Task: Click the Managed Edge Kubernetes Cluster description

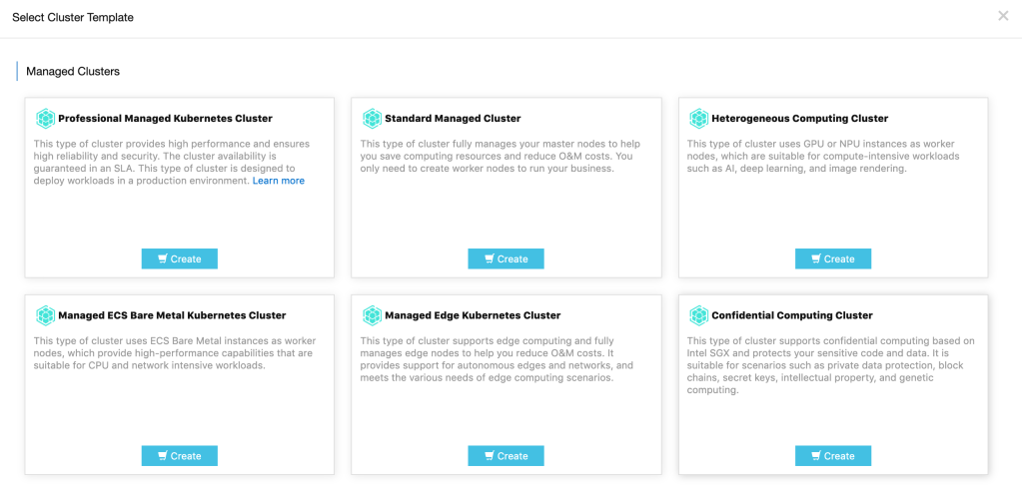Action: [x=497, y=359]
